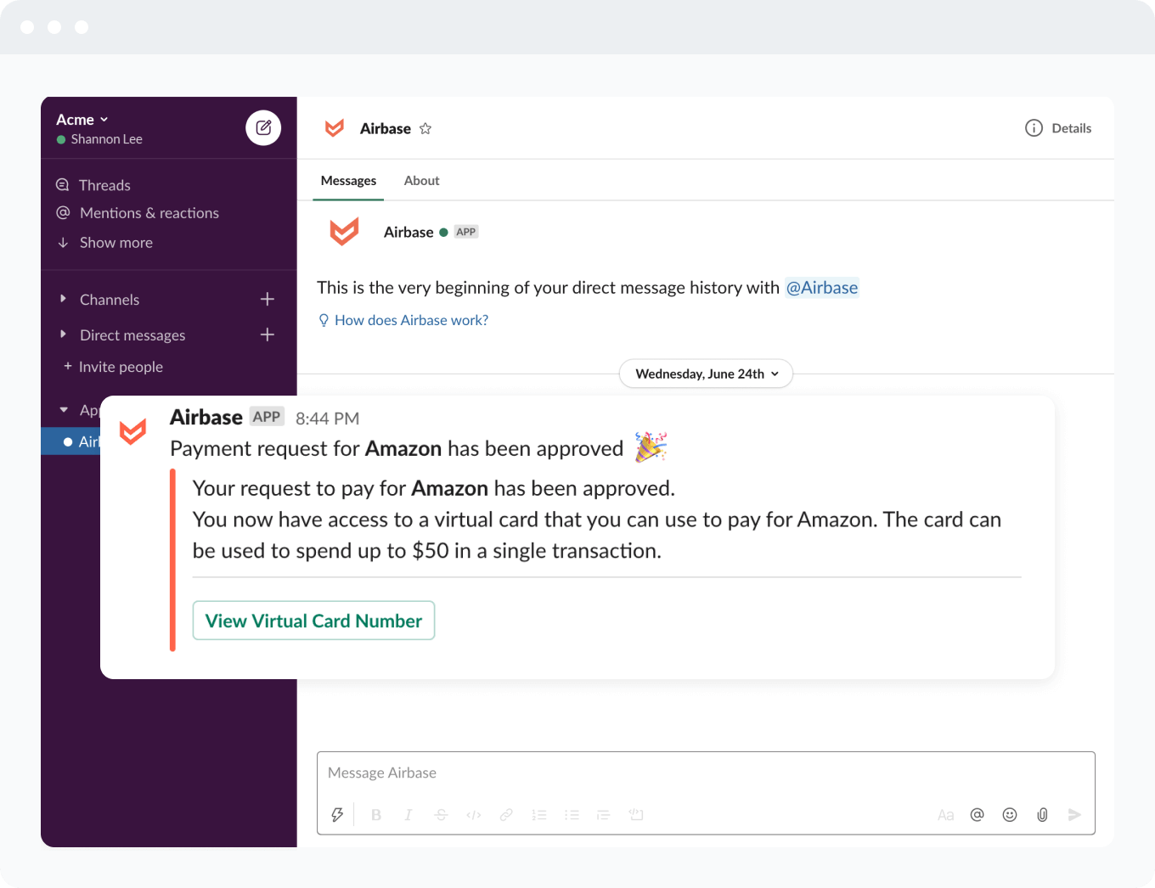Click the mention @ icon
This screenshot has width=1155, height=888.
click(978, 814)
